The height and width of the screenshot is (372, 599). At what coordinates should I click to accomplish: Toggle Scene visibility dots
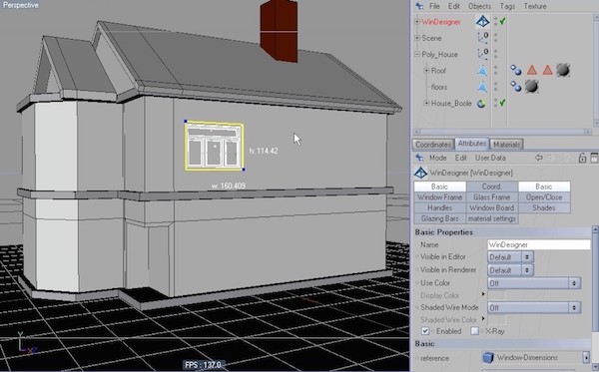(x=495, y=38)
